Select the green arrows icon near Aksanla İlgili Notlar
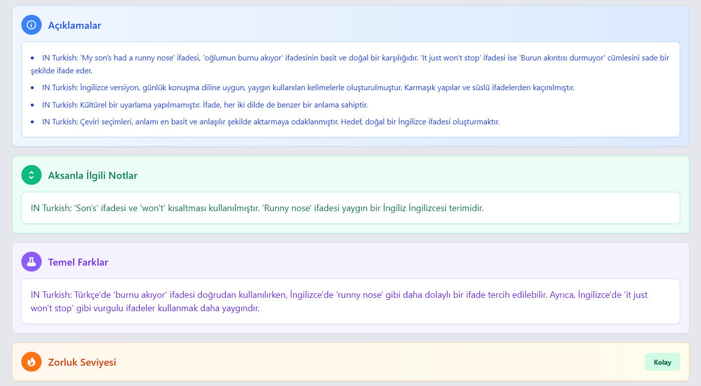This screenshot has height=386, width=701. [31, 175]
